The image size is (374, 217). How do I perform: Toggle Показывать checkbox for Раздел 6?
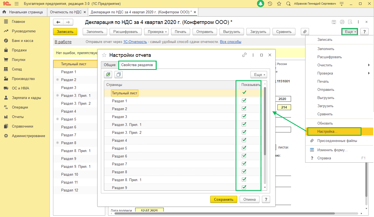tap(244, 156)
